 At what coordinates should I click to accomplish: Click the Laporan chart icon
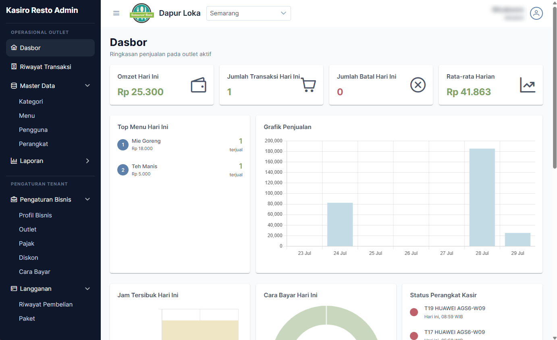pyautogui.click(x=14, y=161)
